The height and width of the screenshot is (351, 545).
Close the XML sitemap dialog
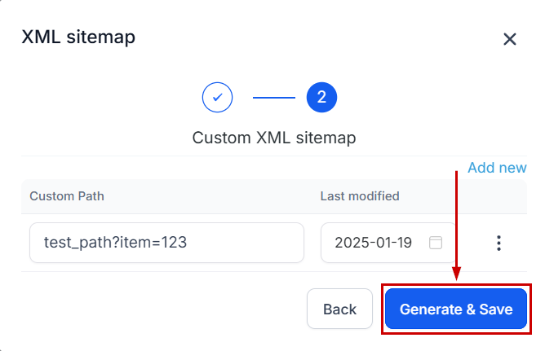(x=510, y=39)
